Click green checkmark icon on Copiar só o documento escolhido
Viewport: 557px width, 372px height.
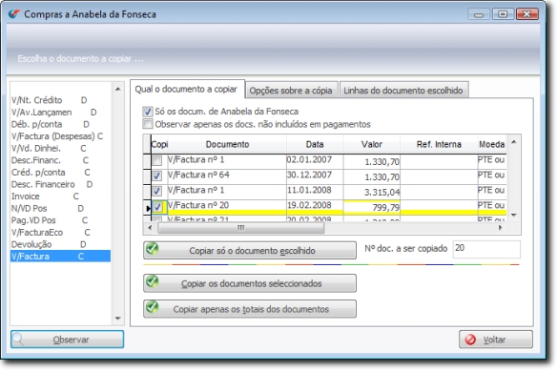click(x=153, y=248)
